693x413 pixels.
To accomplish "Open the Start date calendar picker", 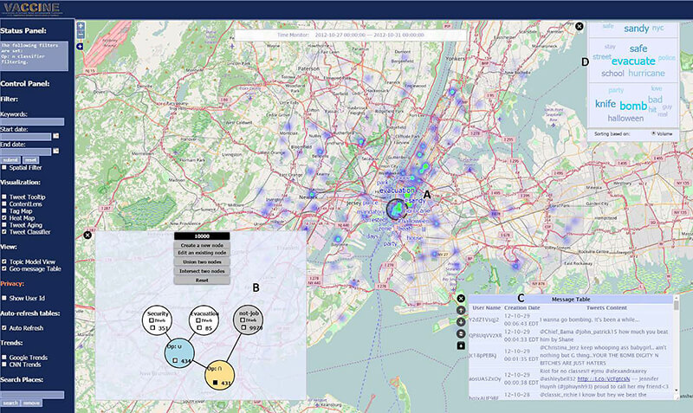I will 56,136.
